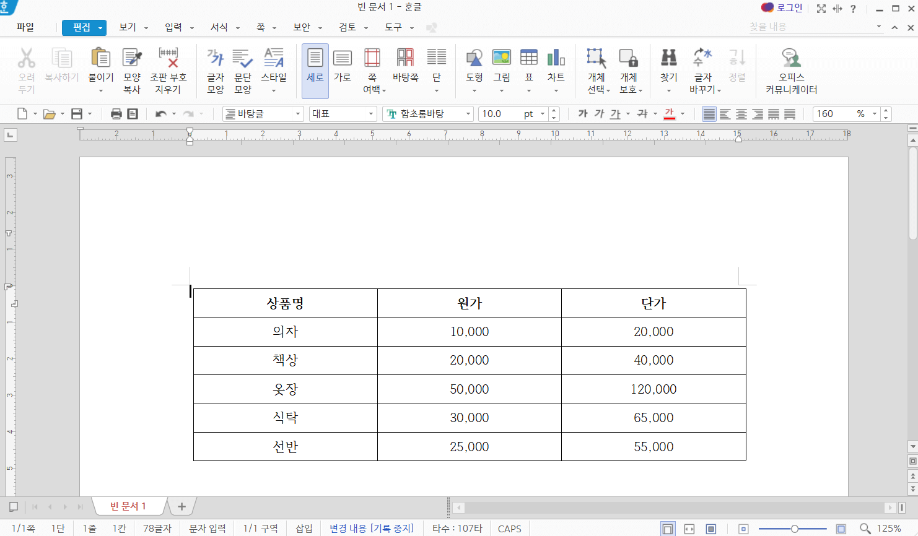Expand the save options dropdown arrow
The width and height of the screenshot is (918, 536).
(90, 114)
